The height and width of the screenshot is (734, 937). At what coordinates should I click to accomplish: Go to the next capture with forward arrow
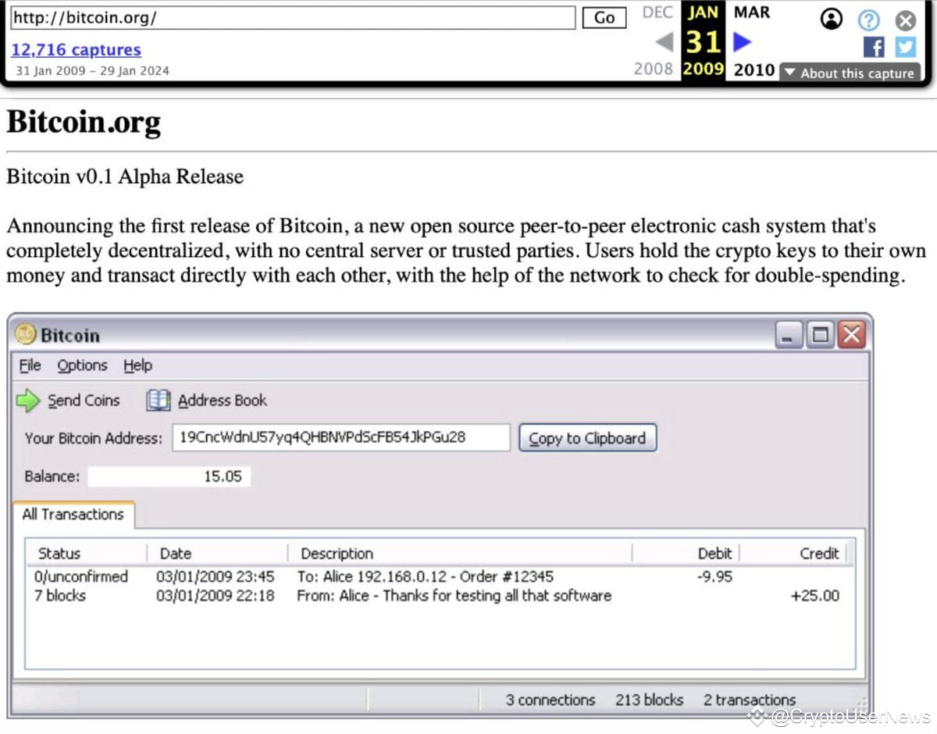tap(742, 43)
